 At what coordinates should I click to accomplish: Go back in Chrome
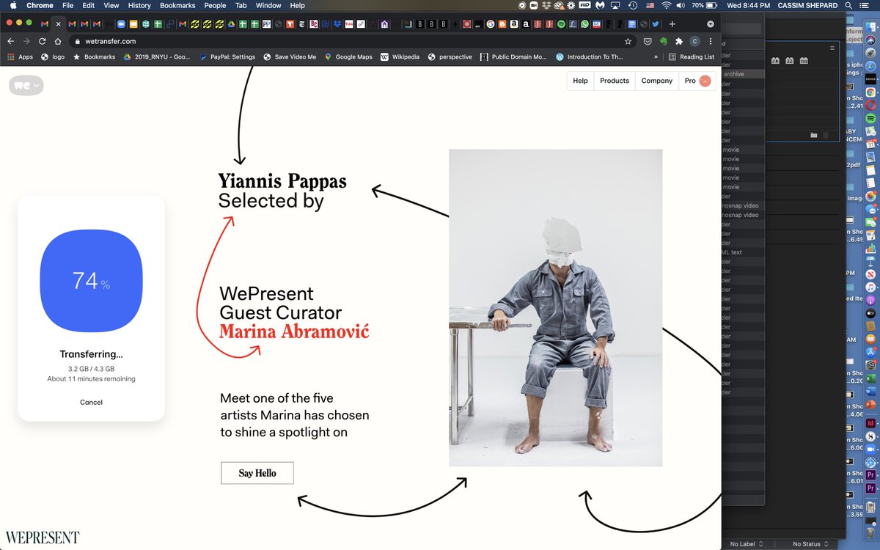click(x=10, y=42)
